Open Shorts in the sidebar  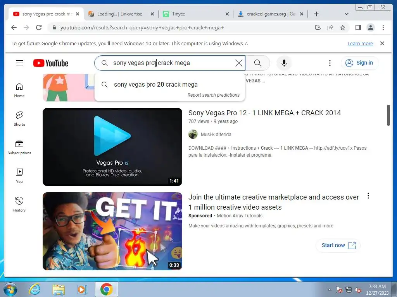tap(19, 119)
